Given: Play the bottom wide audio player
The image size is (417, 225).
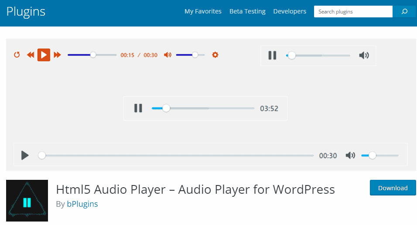Looking at the screenshot, I should pos(25,155).
